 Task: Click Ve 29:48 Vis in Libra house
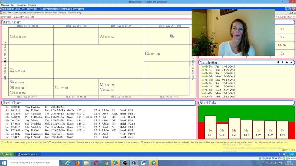107,90
